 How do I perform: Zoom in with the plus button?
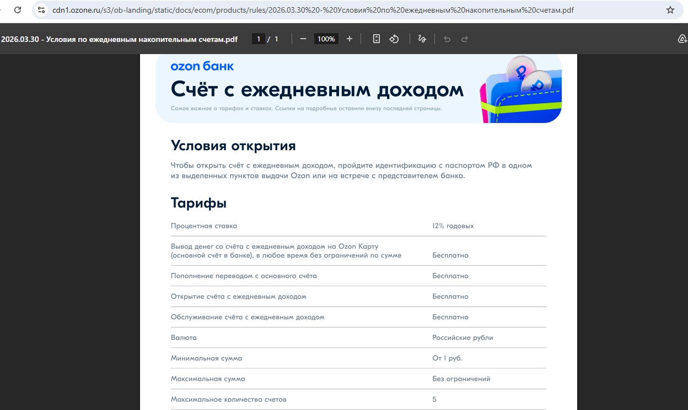[x=349, y=39]
